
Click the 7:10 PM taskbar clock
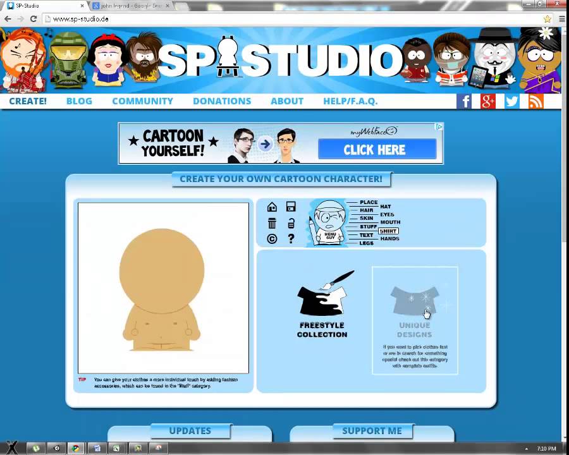546,449
